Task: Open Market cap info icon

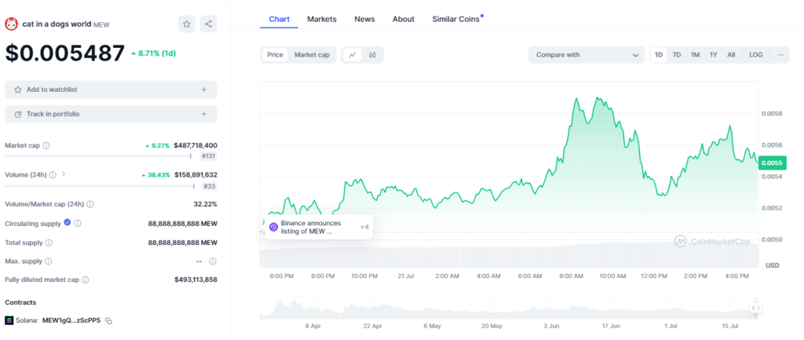Action: tap(46, 145)
